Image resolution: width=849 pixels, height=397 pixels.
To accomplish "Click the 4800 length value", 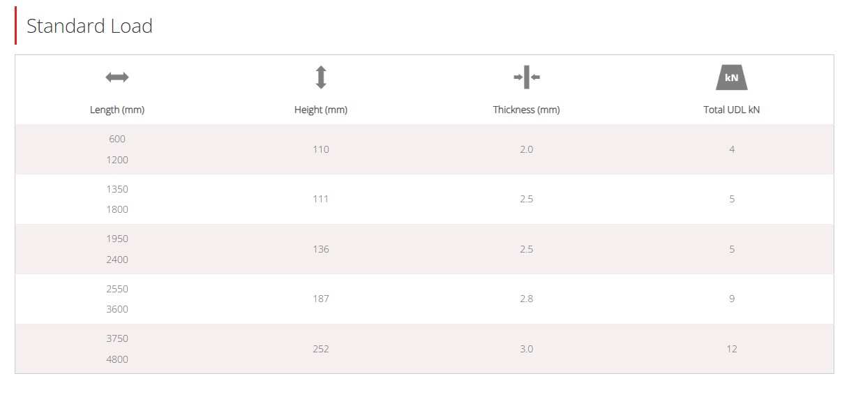I will (117, 360).
